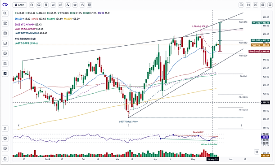The width and height of the screenshot is (275, 165).
Task: Click the hexagon icon next to CASY
Action: point(32,5)
